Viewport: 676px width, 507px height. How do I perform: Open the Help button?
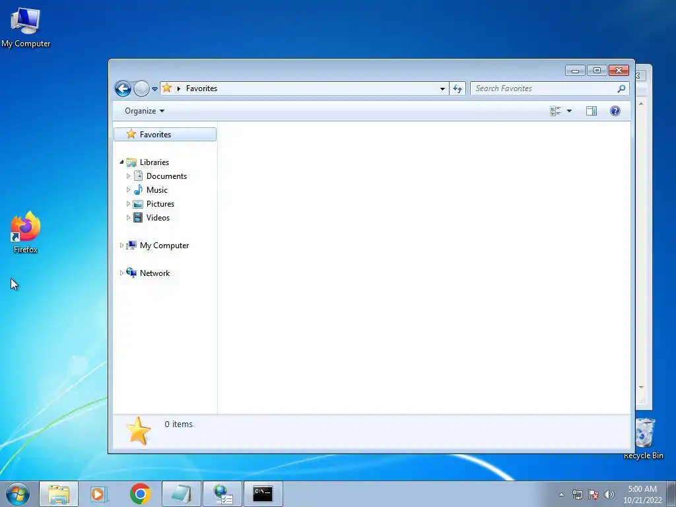click(x=615, y=111)
